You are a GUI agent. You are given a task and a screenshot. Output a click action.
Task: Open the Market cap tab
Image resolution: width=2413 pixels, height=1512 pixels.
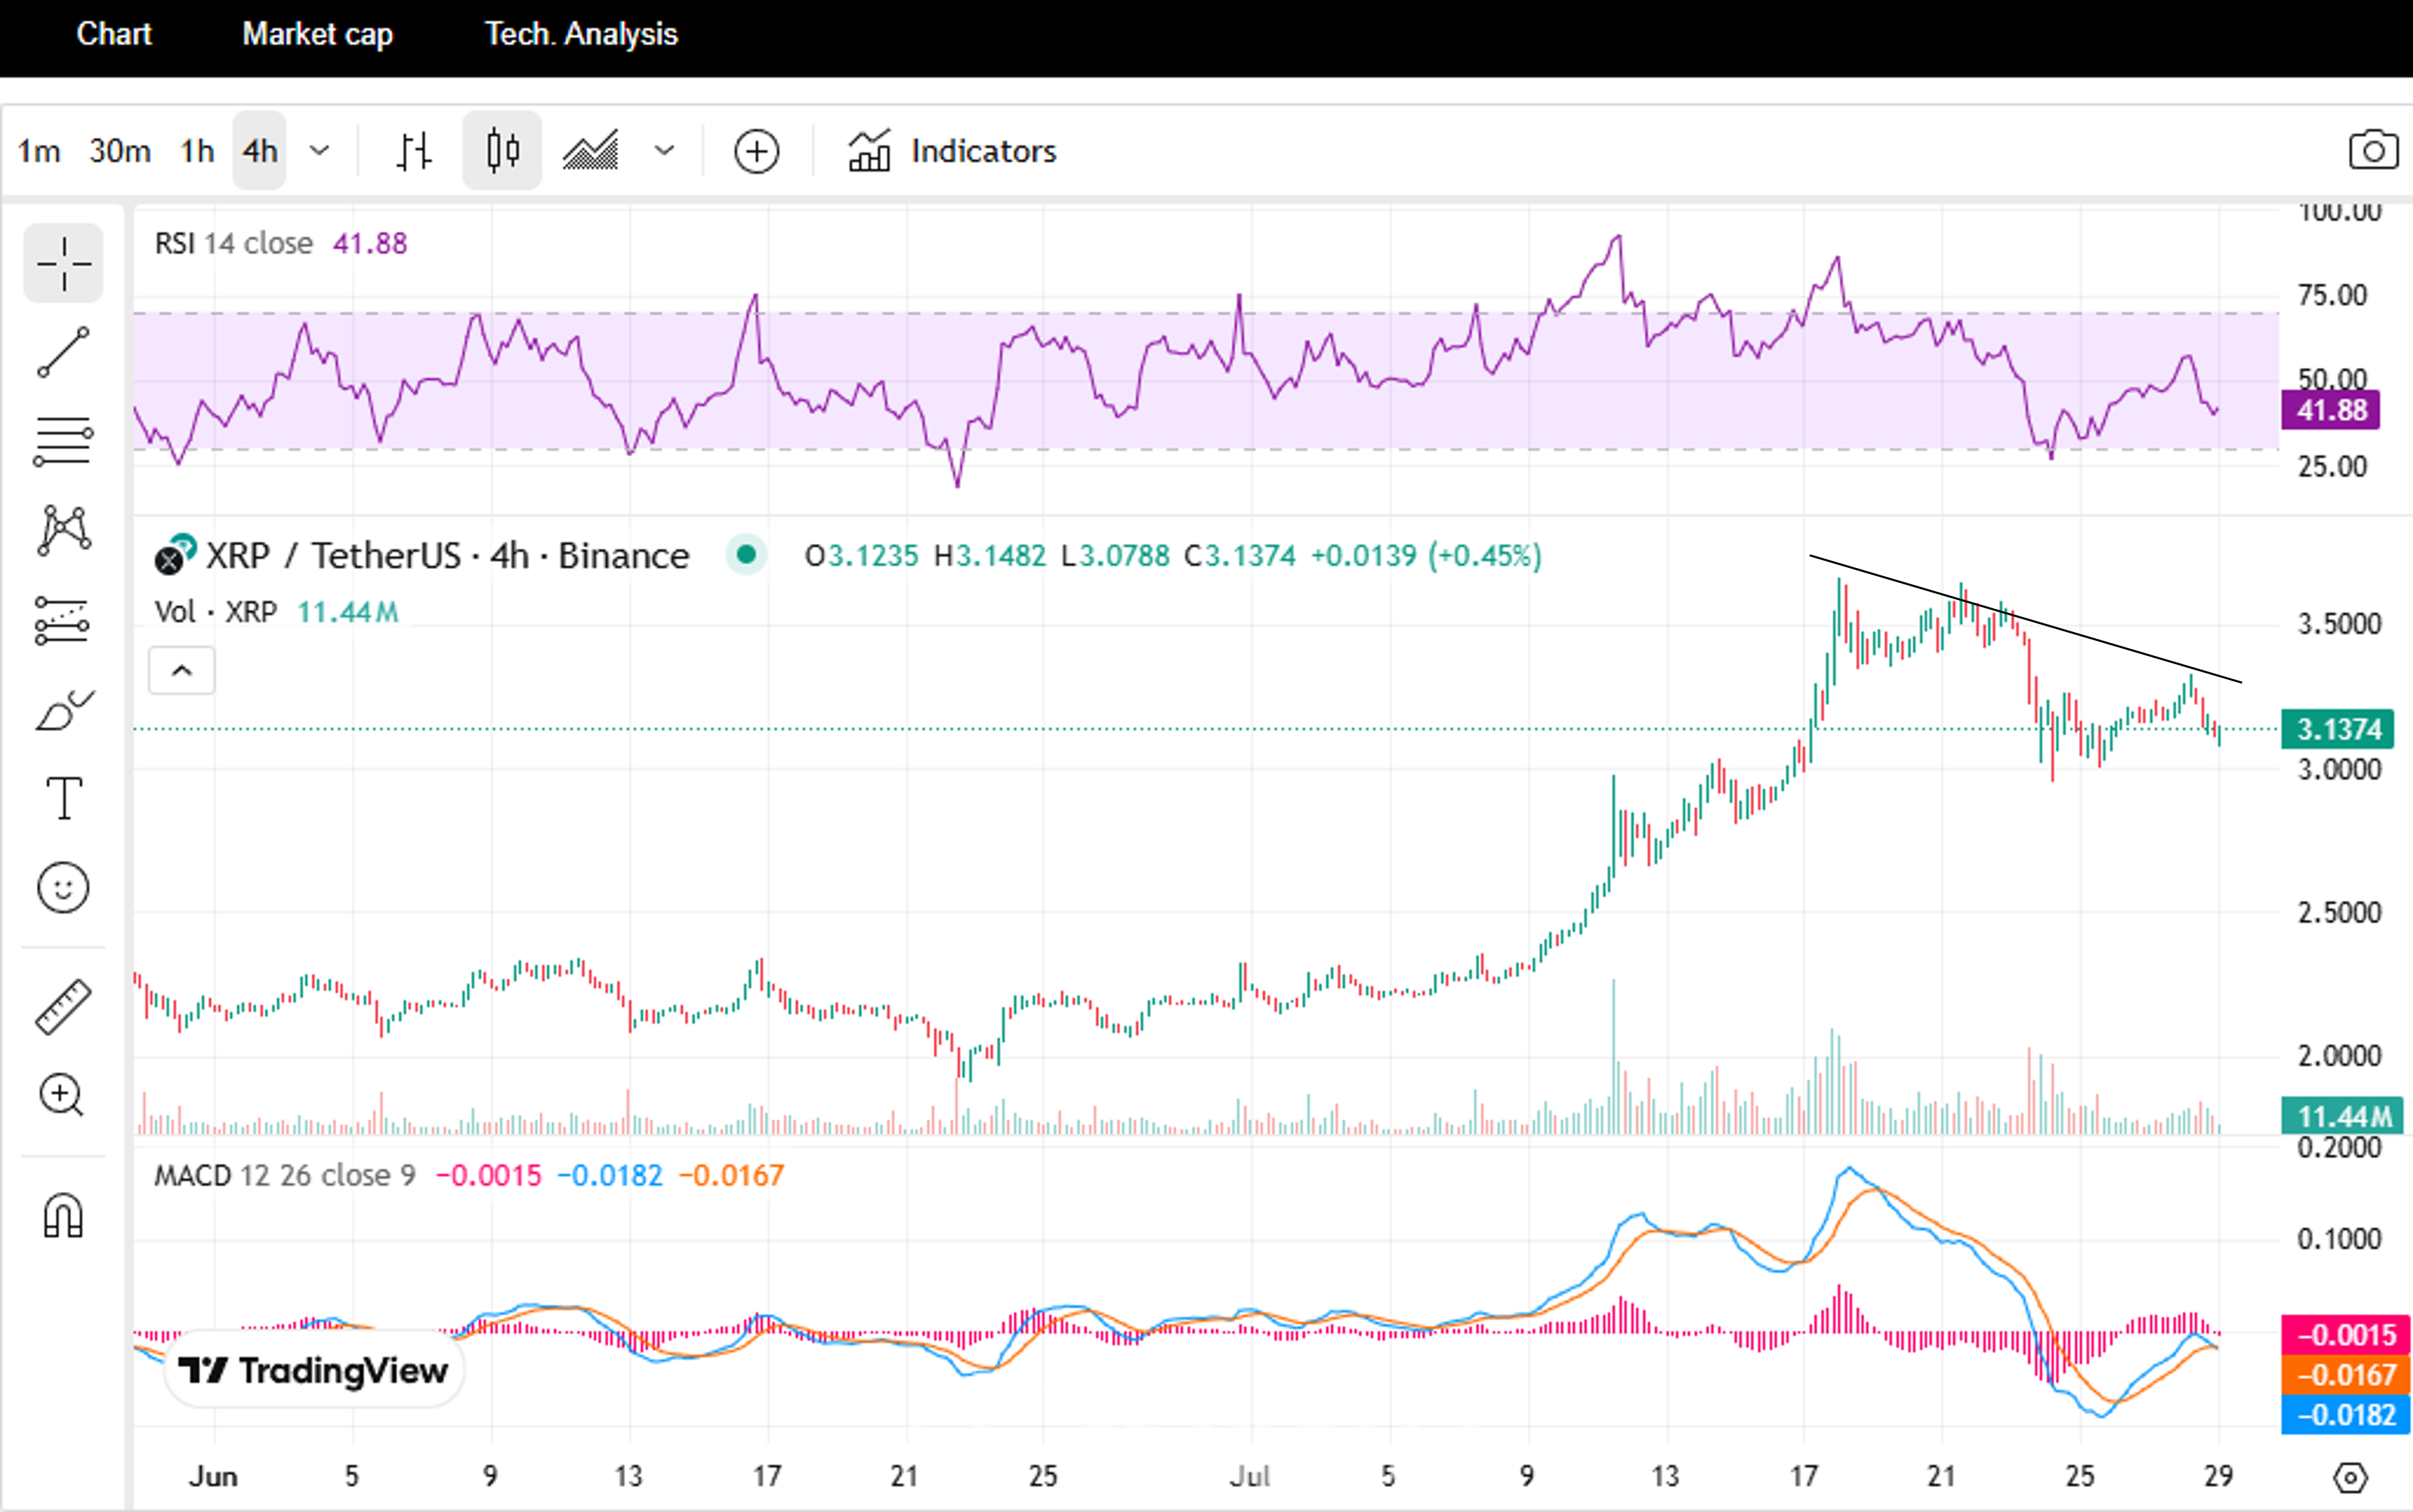(x=317, y=34)
